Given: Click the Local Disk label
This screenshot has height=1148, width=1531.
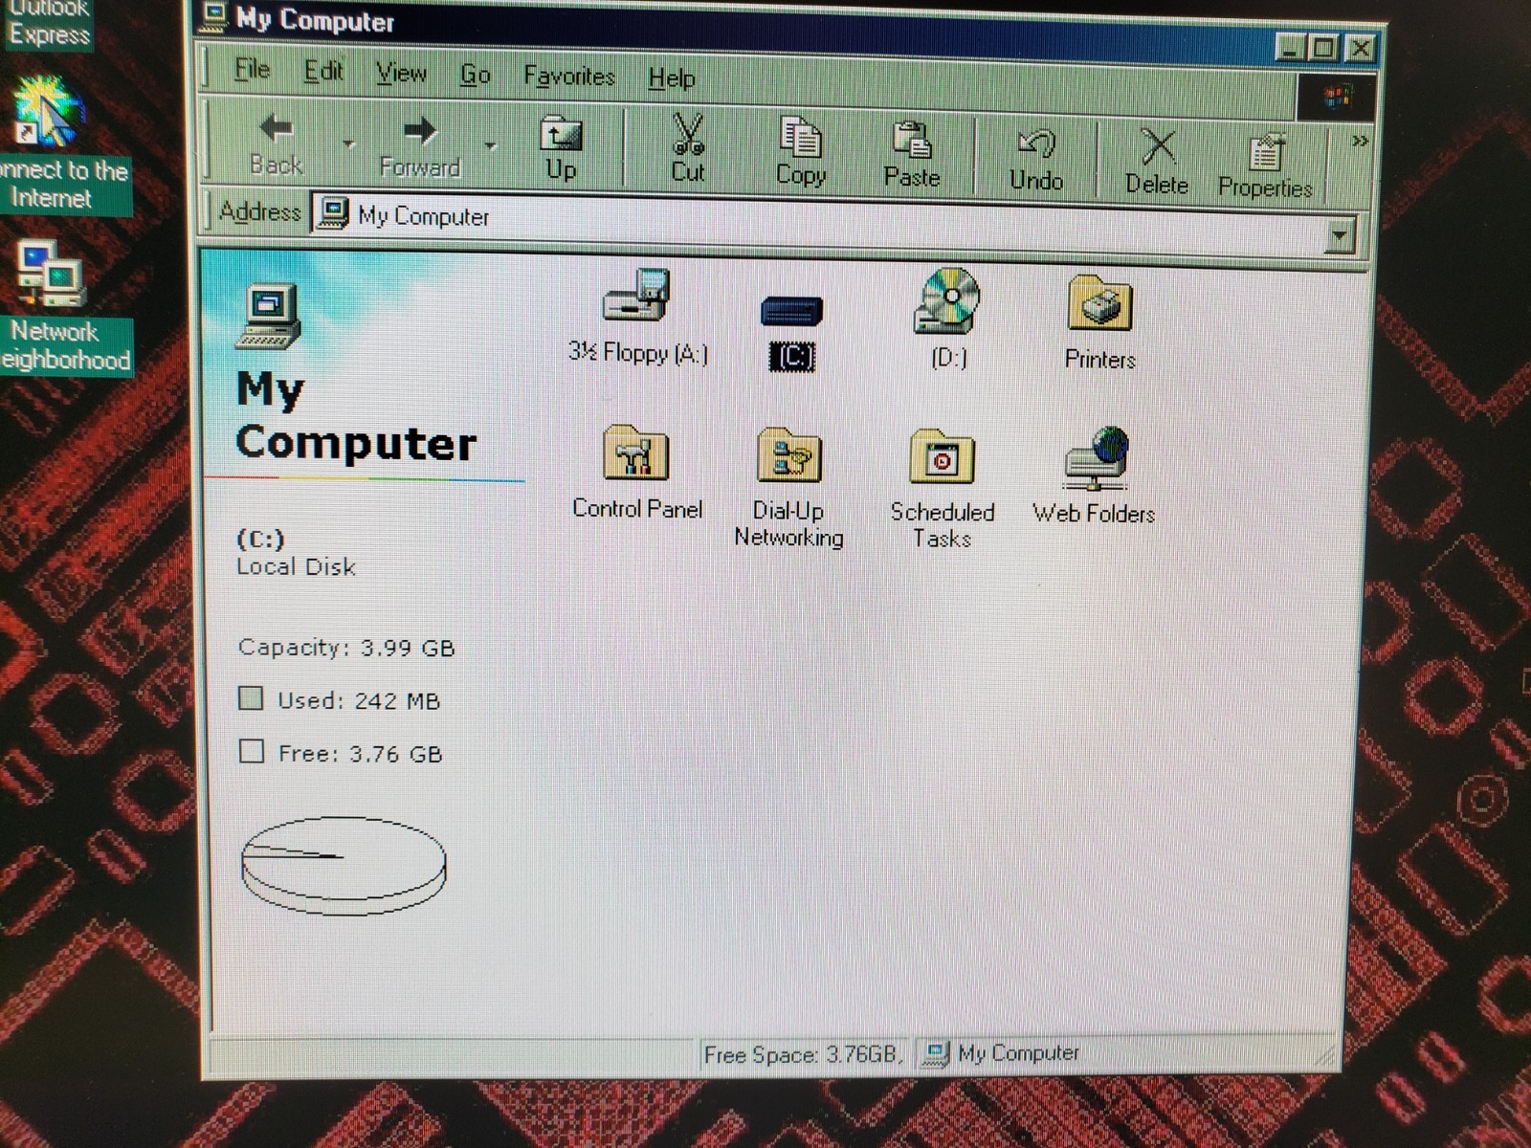Looking at the screenshot, I should click(296, 566).
